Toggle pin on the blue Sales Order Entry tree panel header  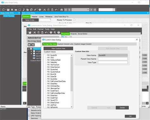pyautogui.click(x=19, y=13)
